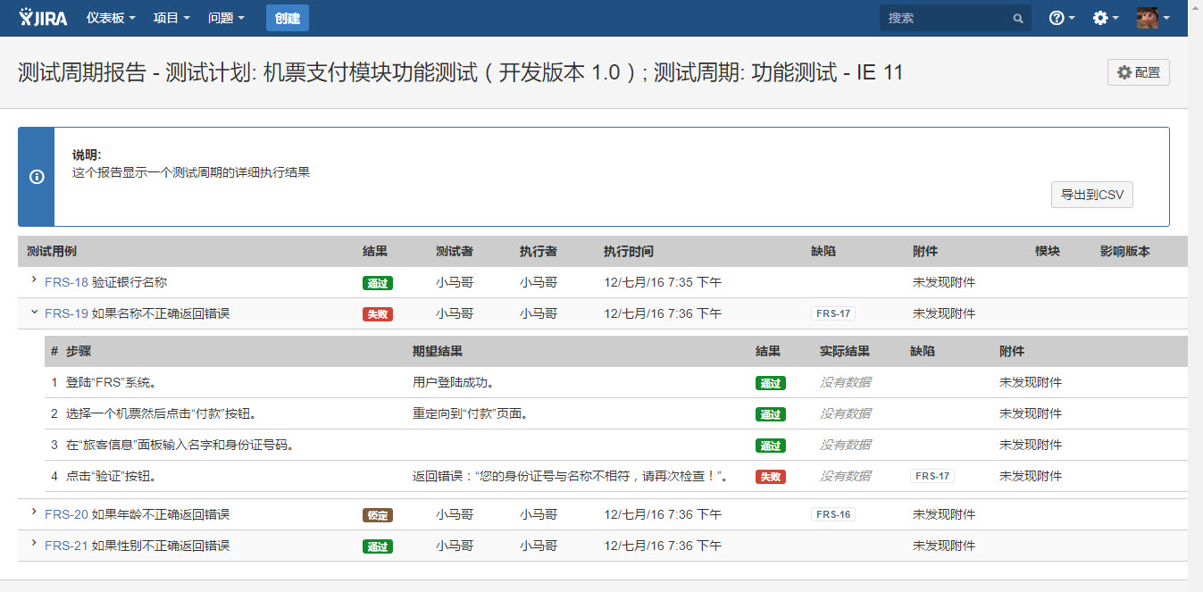Click the 锁定 badge in the FRS-20 row

click(378, 515)
